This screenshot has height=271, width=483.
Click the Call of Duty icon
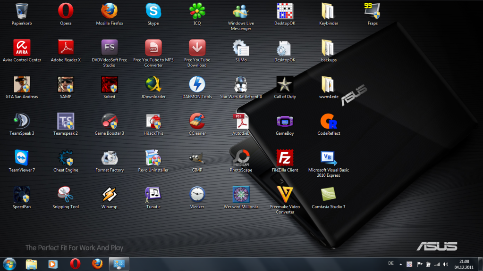pyautogui.click(x=285, y=88)
